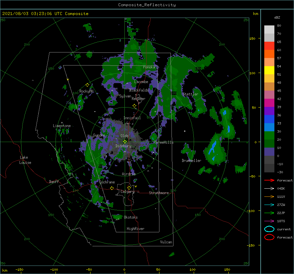Image resolution: width=294 pixels, height=274 pixels.
Task: Click the Lake Louise label
Action: tap(25, 160)
